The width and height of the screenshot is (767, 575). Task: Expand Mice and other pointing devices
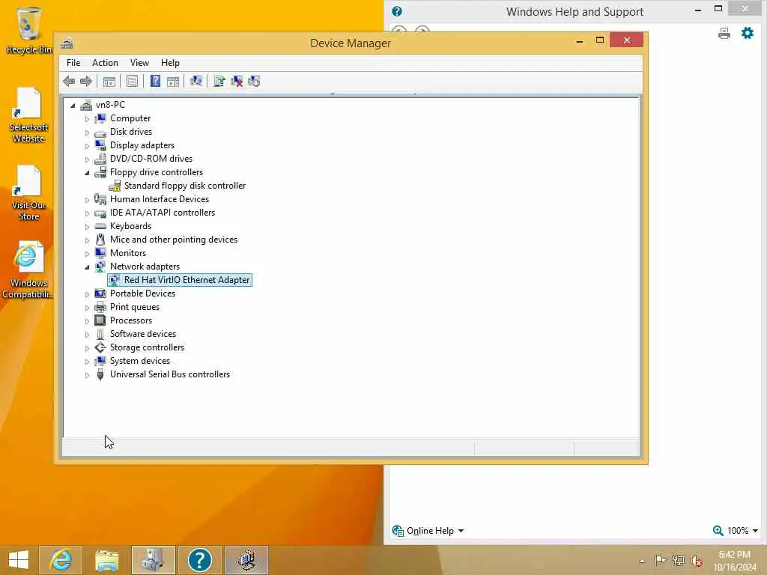click(87, 240)
